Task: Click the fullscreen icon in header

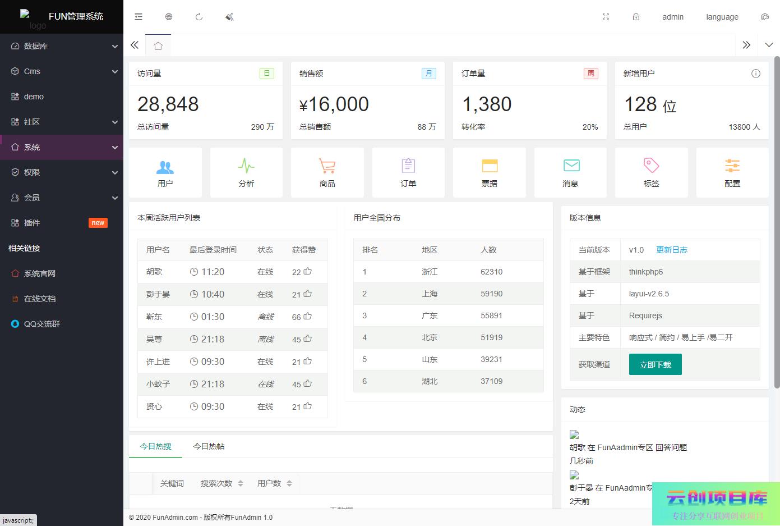Action: (x=606, y=17)
